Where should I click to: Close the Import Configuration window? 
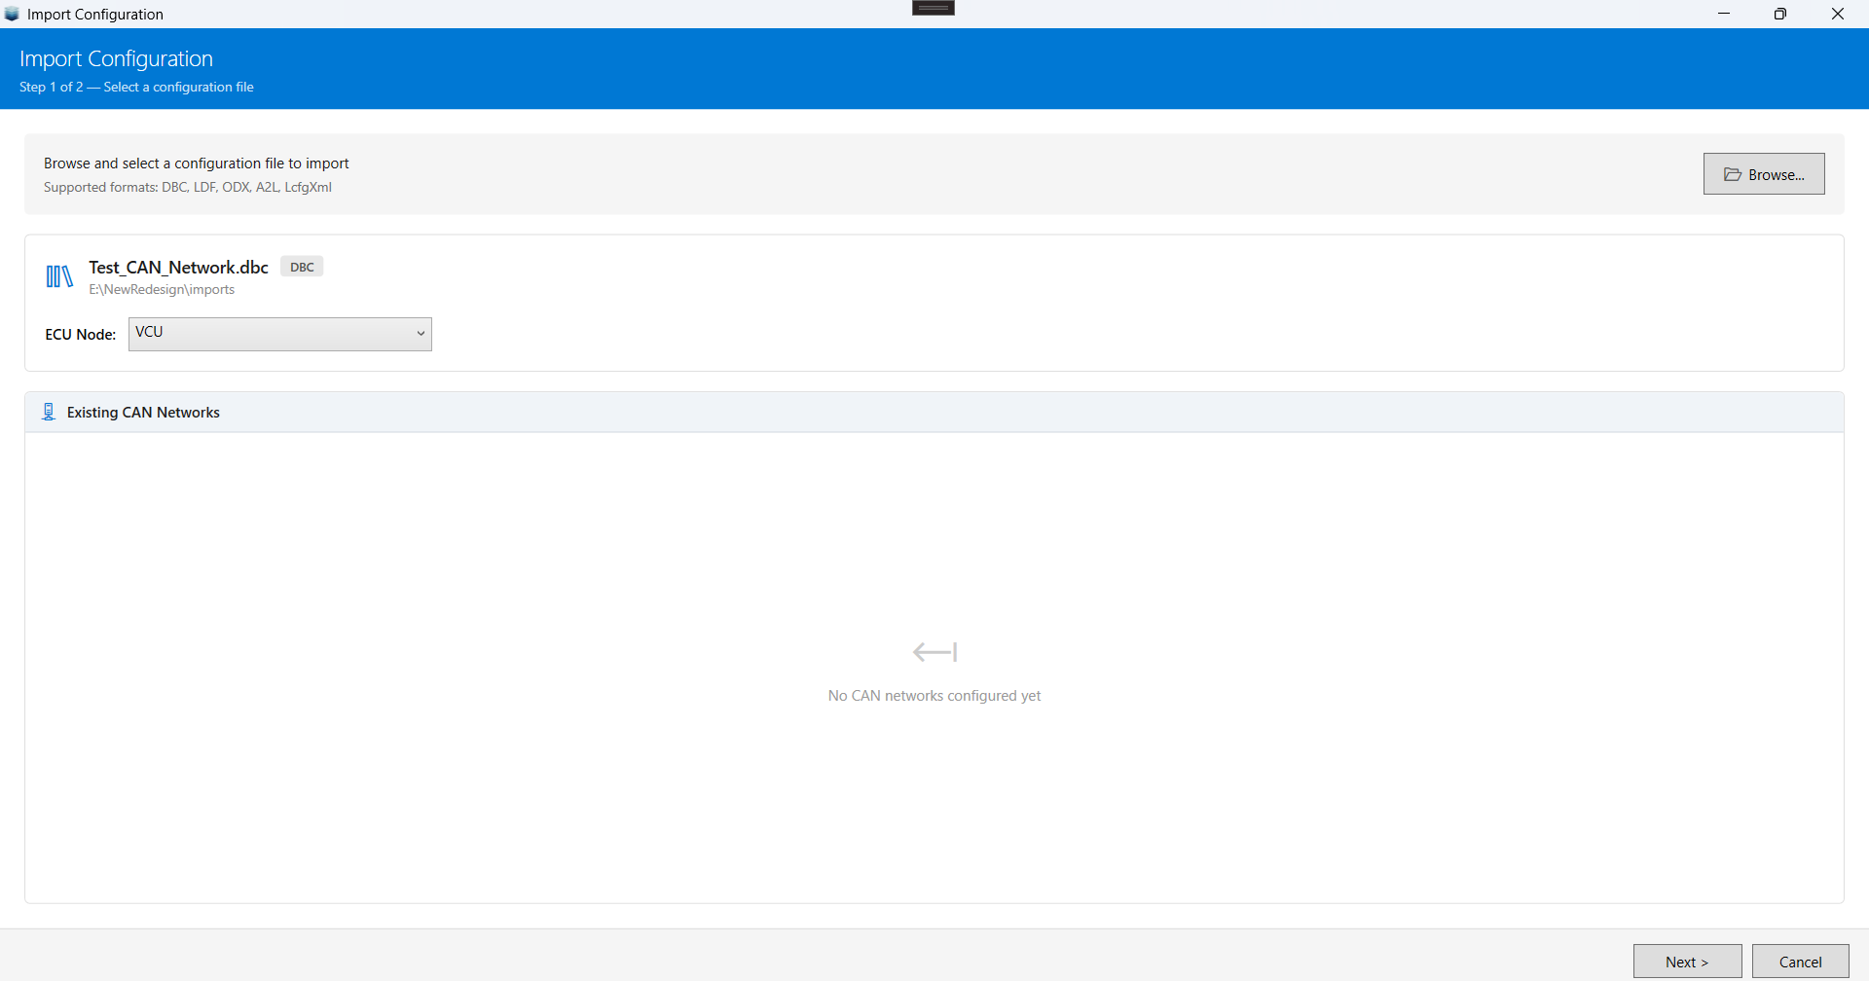[1838, 14]
